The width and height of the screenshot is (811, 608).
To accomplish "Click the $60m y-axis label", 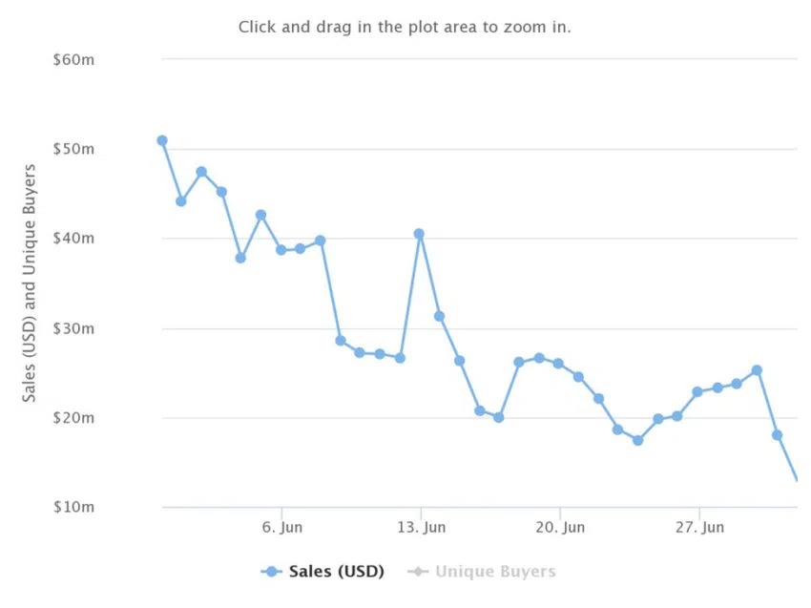I will [73, 60].
